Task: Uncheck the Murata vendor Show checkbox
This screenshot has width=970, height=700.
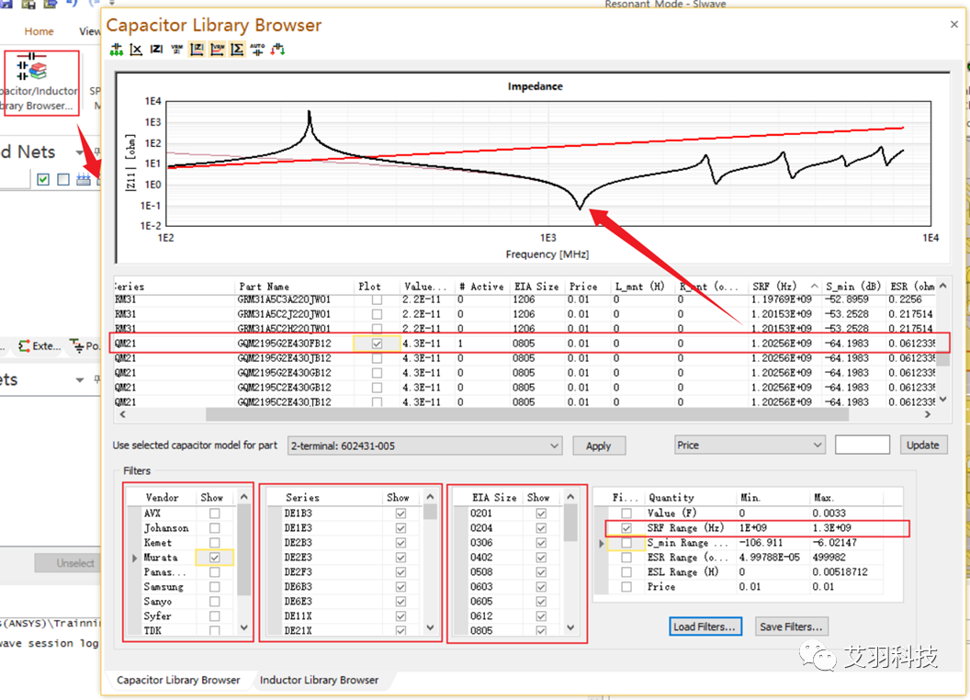Action: pos(215,558)
